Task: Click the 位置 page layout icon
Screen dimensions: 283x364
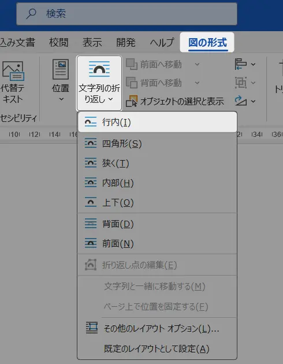Action: 61,69
